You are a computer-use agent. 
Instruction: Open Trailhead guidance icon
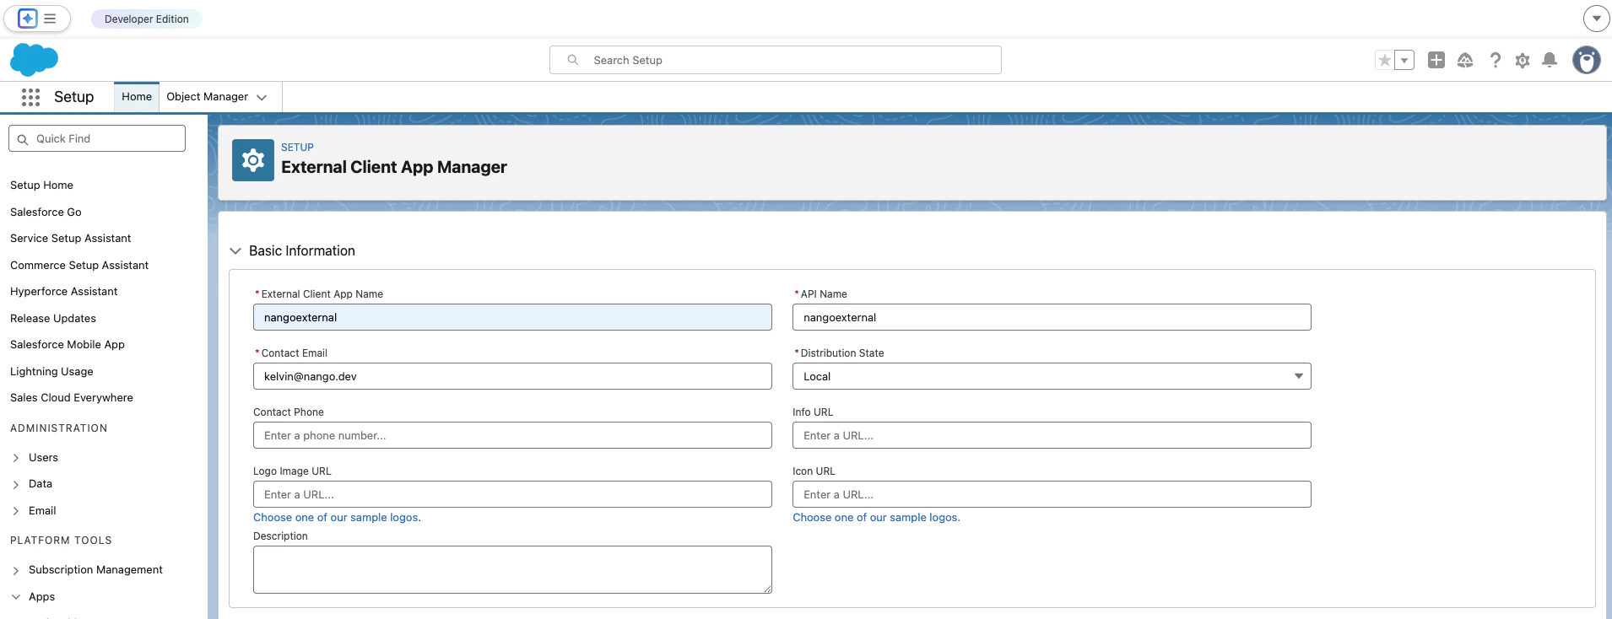[x=1465, y=60]
